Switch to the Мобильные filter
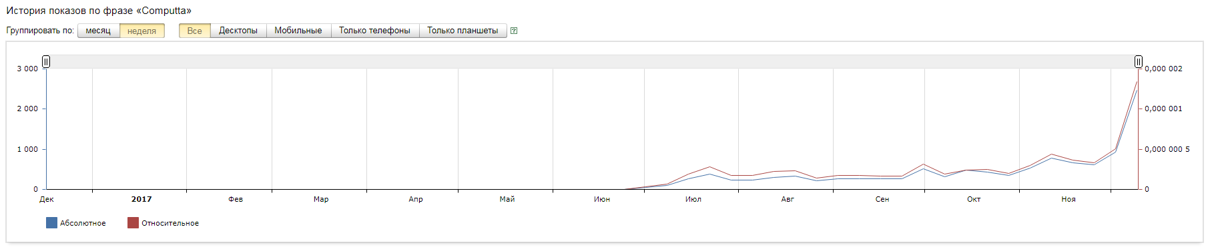This screenshot has height=247, width=1208. [298, 31]
